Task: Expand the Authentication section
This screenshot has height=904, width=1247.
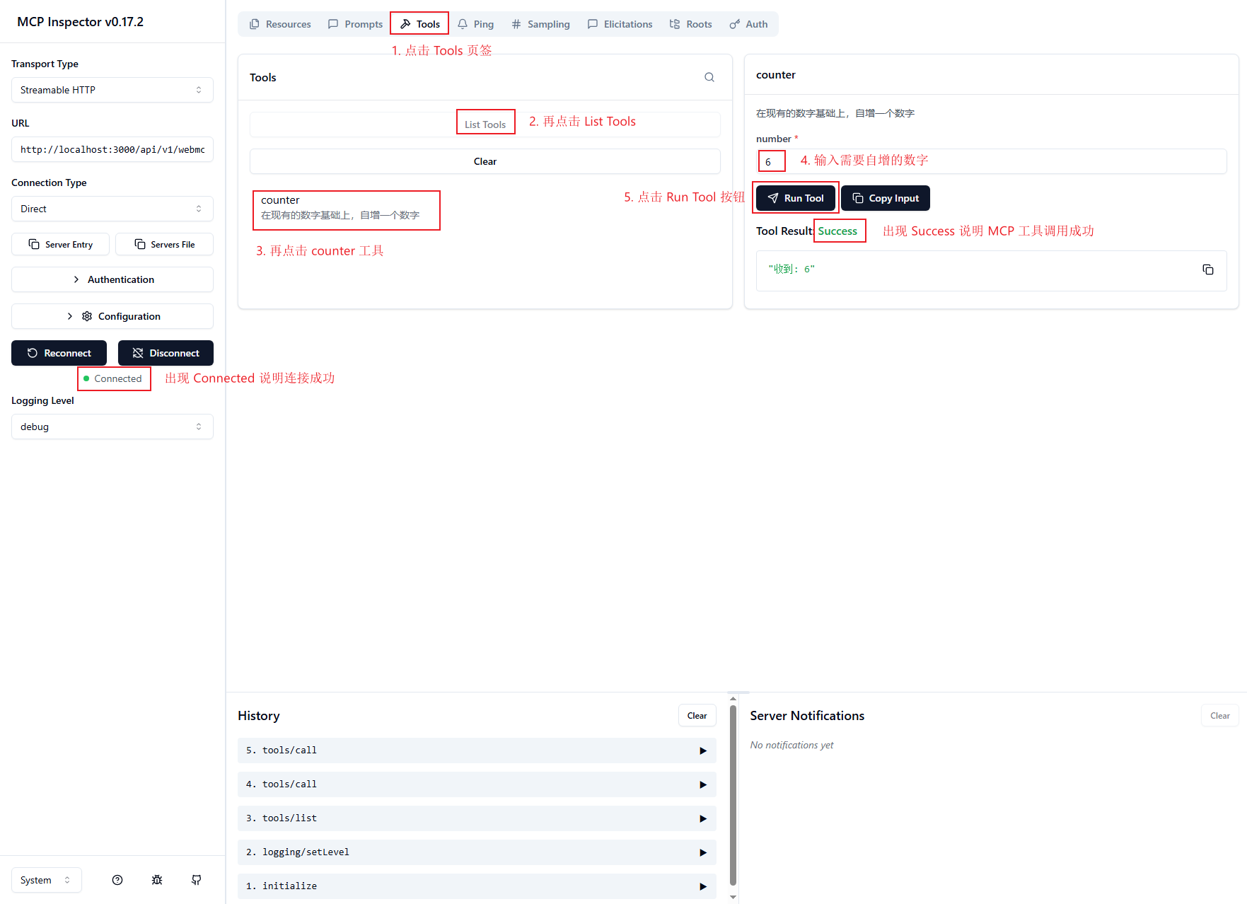Action: pos(112,279)
